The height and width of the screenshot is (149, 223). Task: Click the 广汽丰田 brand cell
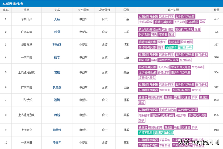pos(26,87)
